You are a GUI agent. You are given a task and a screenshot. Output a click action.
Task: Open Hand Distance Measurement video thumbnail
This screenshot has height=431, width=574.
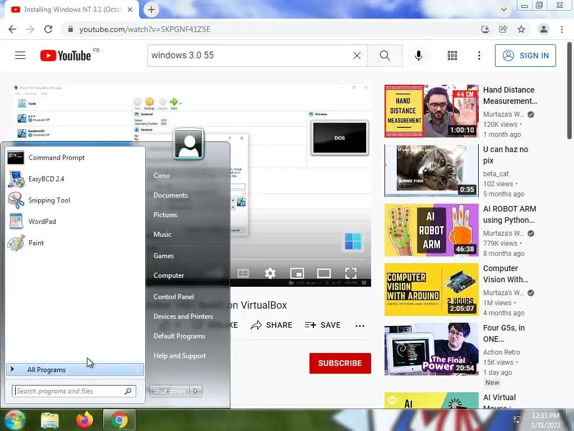point(431,111)
